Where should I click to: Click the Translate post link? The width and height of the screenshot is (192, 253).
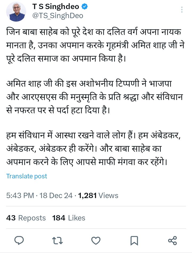(27, 176)
